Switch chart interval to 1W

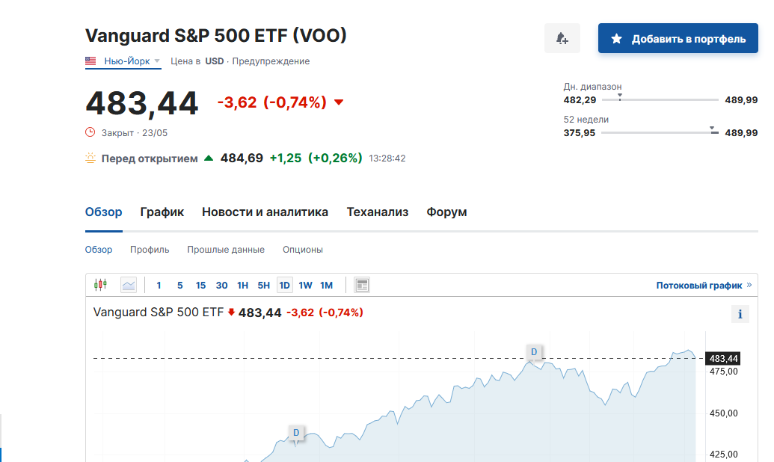(305, 285)
